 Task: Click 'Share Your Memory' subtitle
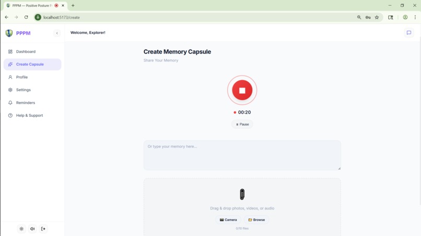[x=161, y=60]
